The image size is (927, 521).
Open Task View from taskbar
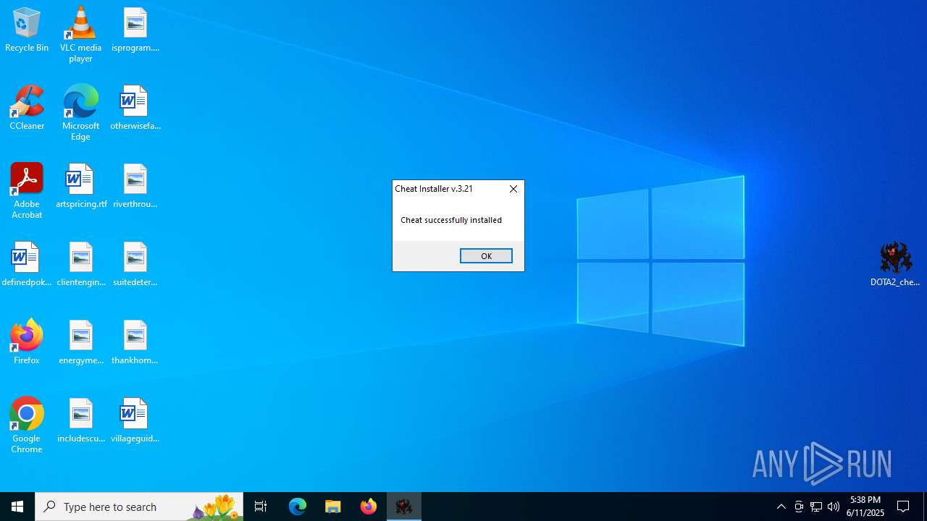point(261,507)
